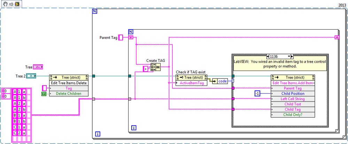Click the arrow icon in the snippet header
This screenshot has height=144, width=348.
tap(11, 4)
